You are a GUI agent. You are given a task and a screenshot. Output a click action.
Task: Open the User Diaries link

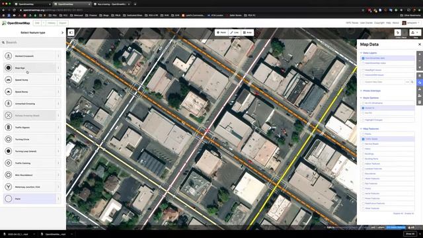(366, 23)
